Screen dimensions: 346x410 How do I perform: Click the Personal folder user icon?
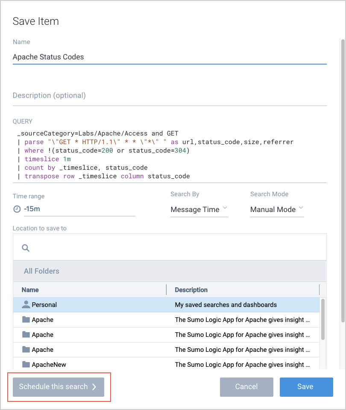[x=26, y=305]
